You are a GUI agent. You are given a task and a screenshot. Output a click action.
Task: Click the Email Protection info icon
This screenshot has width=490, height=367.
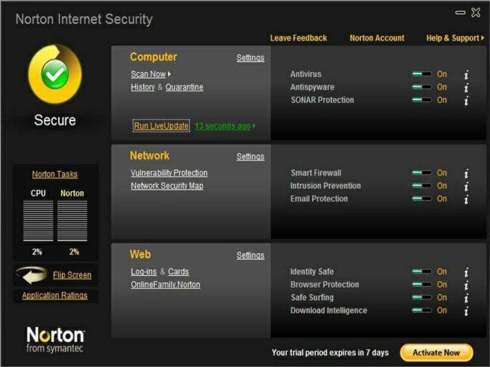coord(467,199)
